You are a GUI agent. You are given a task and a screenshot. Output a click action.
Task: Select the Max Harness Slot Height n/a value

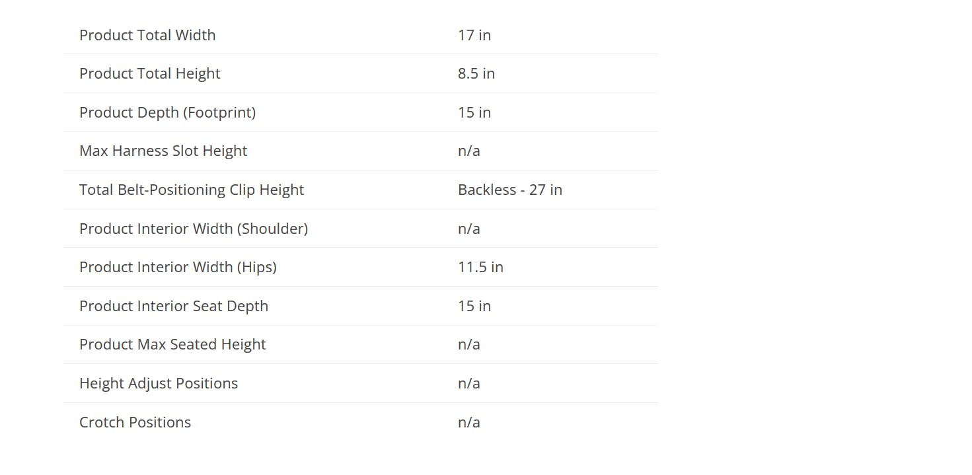pyautogui.click(x=469, y=151)
